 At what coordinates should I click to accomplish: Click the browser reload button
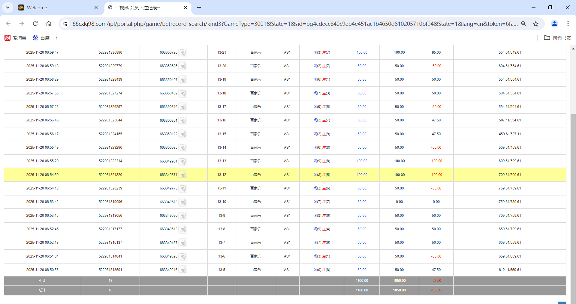coord(35,24)
